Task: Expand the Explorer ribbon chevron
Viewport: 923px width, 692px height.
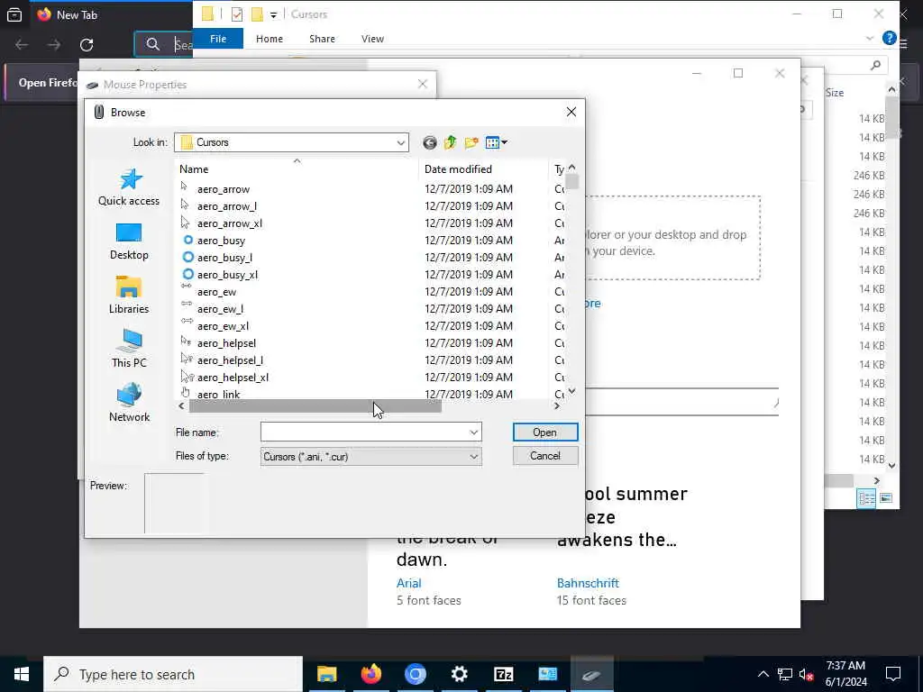Action: pyautogui.click(x=870, y=38)
